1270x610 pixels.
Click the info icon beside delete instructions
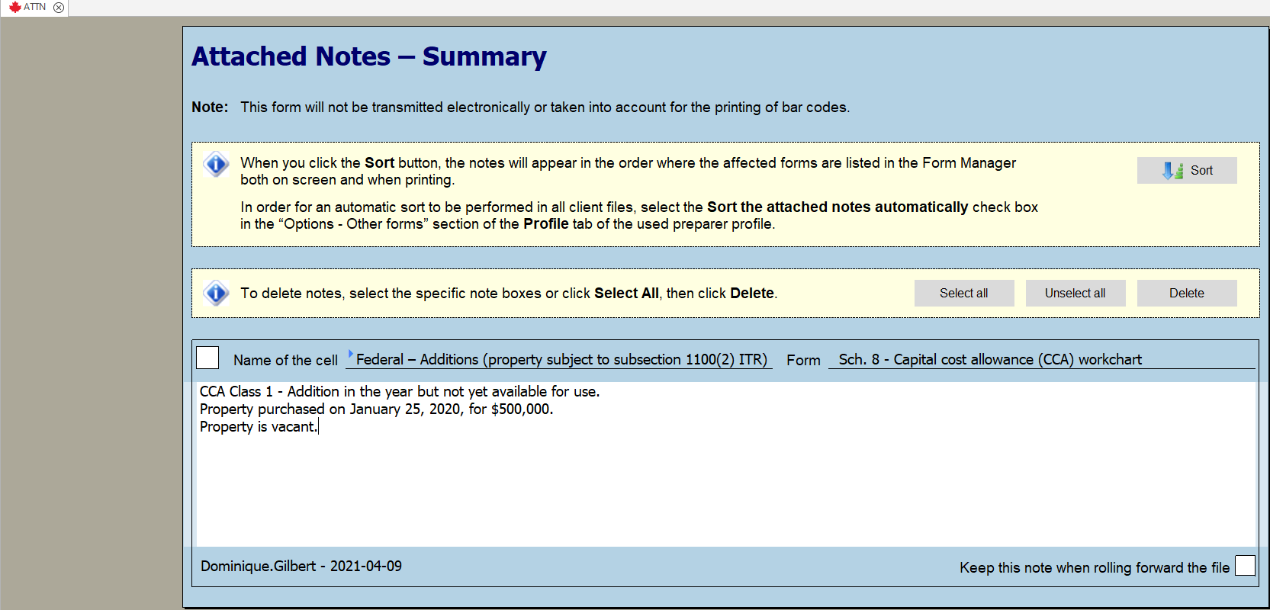217,293
